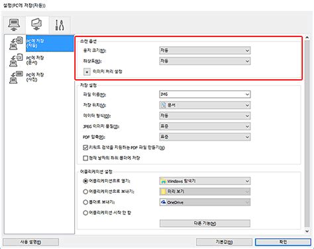Click the vertical scrollbar thumb
The height and width of the screenshot is (249, 314).
[307, 134]
